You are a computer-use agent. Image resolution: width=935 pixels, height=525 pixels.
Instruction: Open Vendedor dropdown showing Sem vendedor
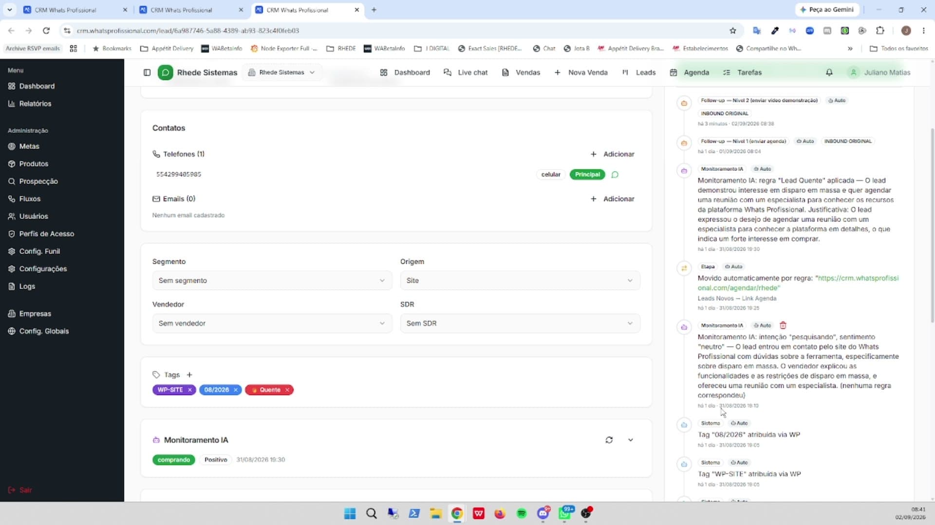tap(272, 323)
